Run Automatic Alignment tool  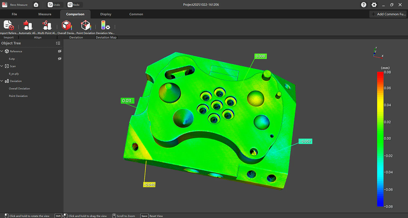(x=27, y=26)
